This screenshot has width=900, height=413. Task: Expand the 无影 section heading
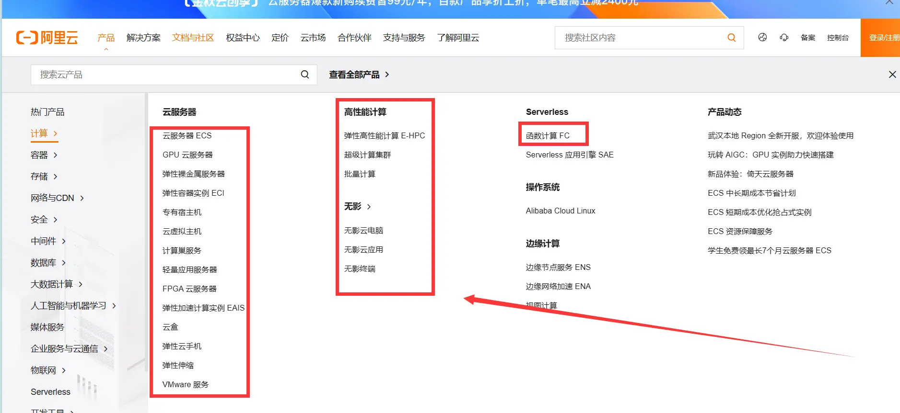(357, 206)
